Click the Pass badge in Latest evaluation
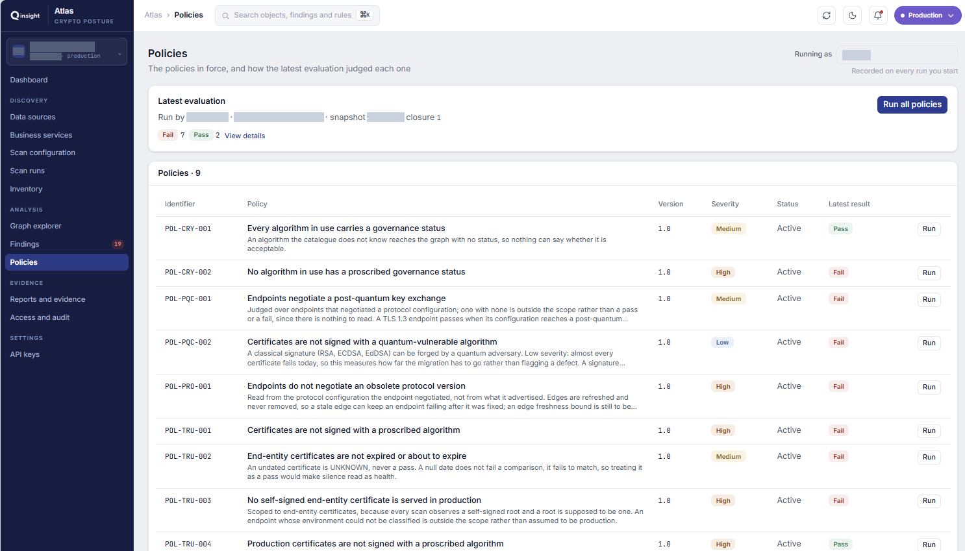This screenshot has width=965, height=551. [201, 135]
